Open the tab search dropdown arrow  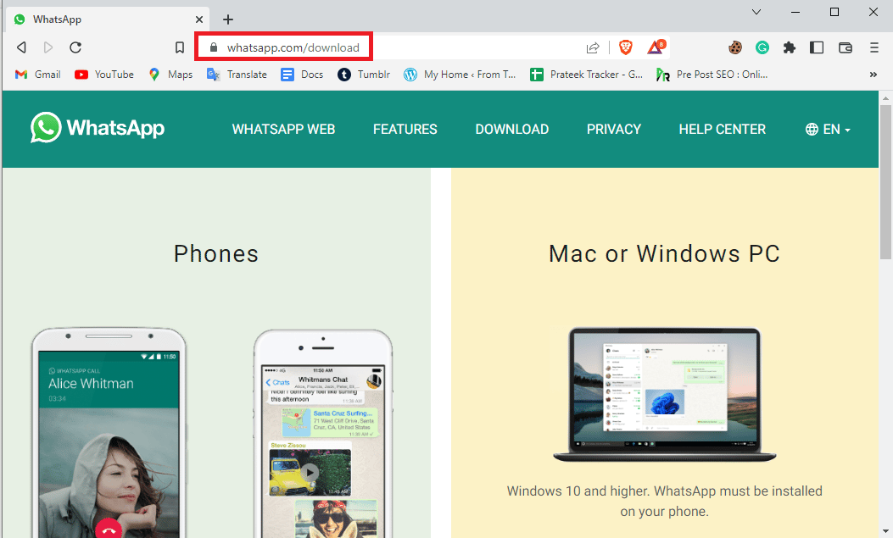[x=756, y=12]
